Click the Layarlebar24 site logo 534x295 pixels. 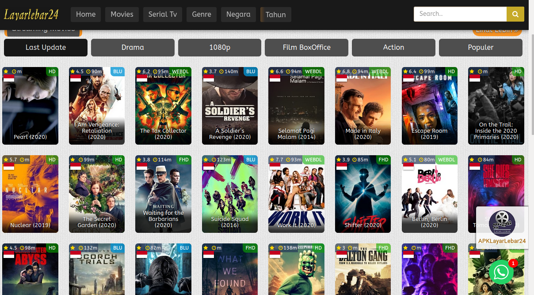tap(31, 15)
